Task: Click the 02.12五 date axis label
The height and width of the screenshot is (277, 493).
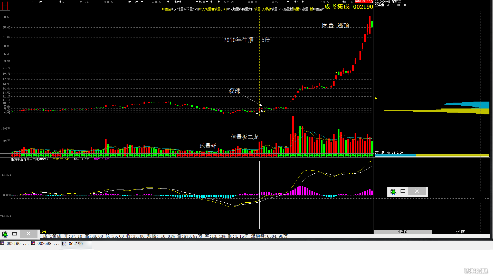Action: [x=84, y=2]
